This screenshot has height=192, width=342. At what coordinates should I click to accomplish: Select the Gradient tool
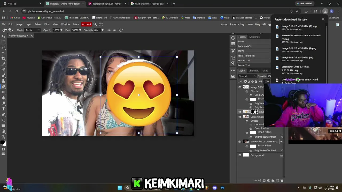(3, 92)
